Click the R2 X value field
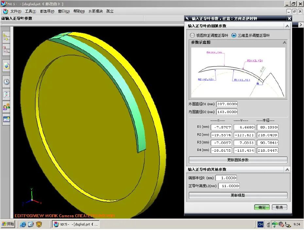 pos(221,135)
